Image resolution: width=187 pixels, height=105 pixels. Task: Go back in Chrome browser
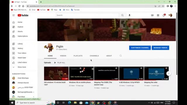(x=12, y=6)
